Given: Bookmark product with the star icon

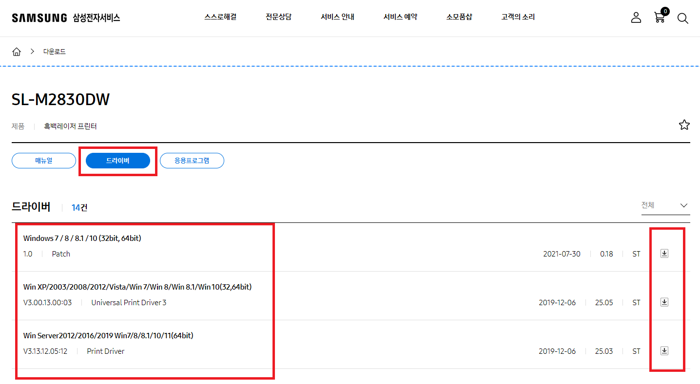Looking at the screenshot, I should 684,125.
